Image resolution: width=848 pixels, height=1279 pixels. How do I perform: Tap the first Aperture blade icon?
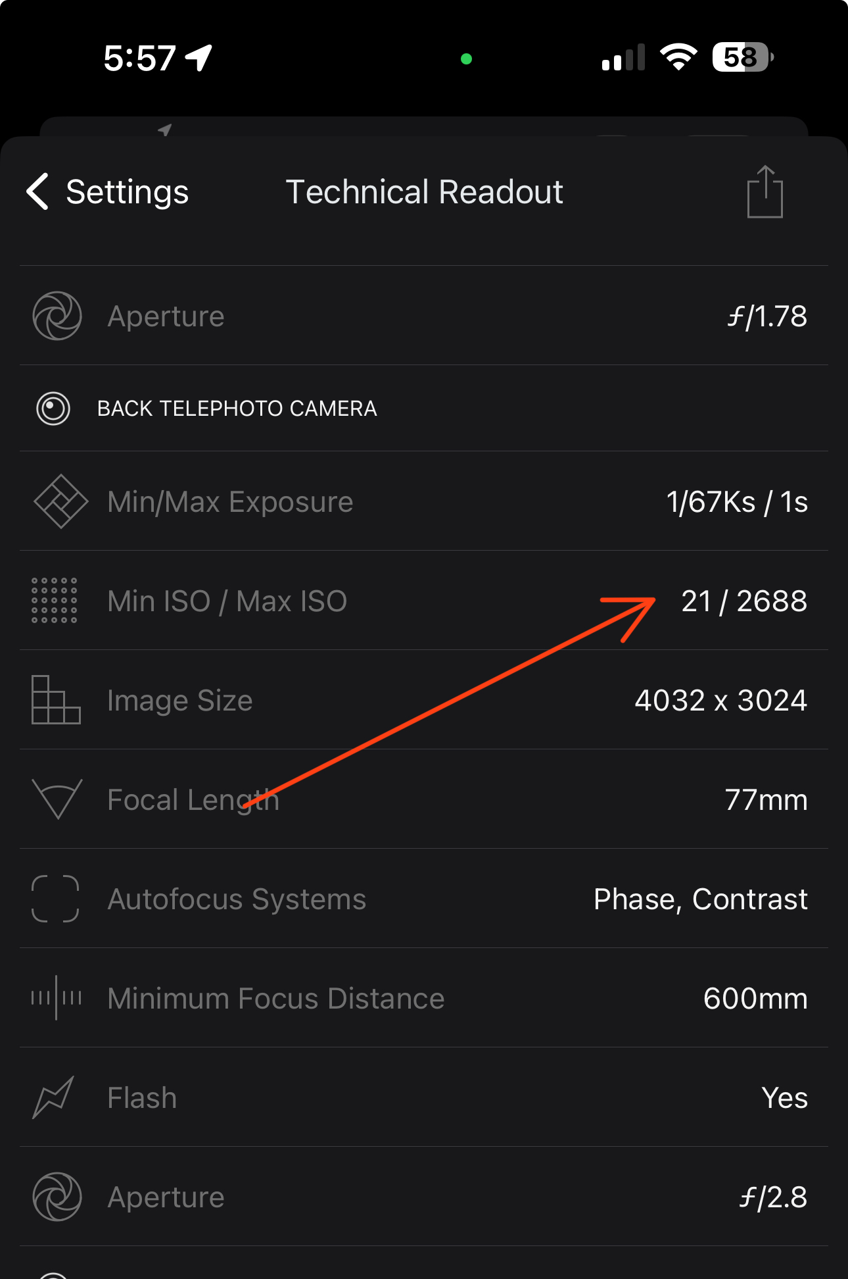57,316
